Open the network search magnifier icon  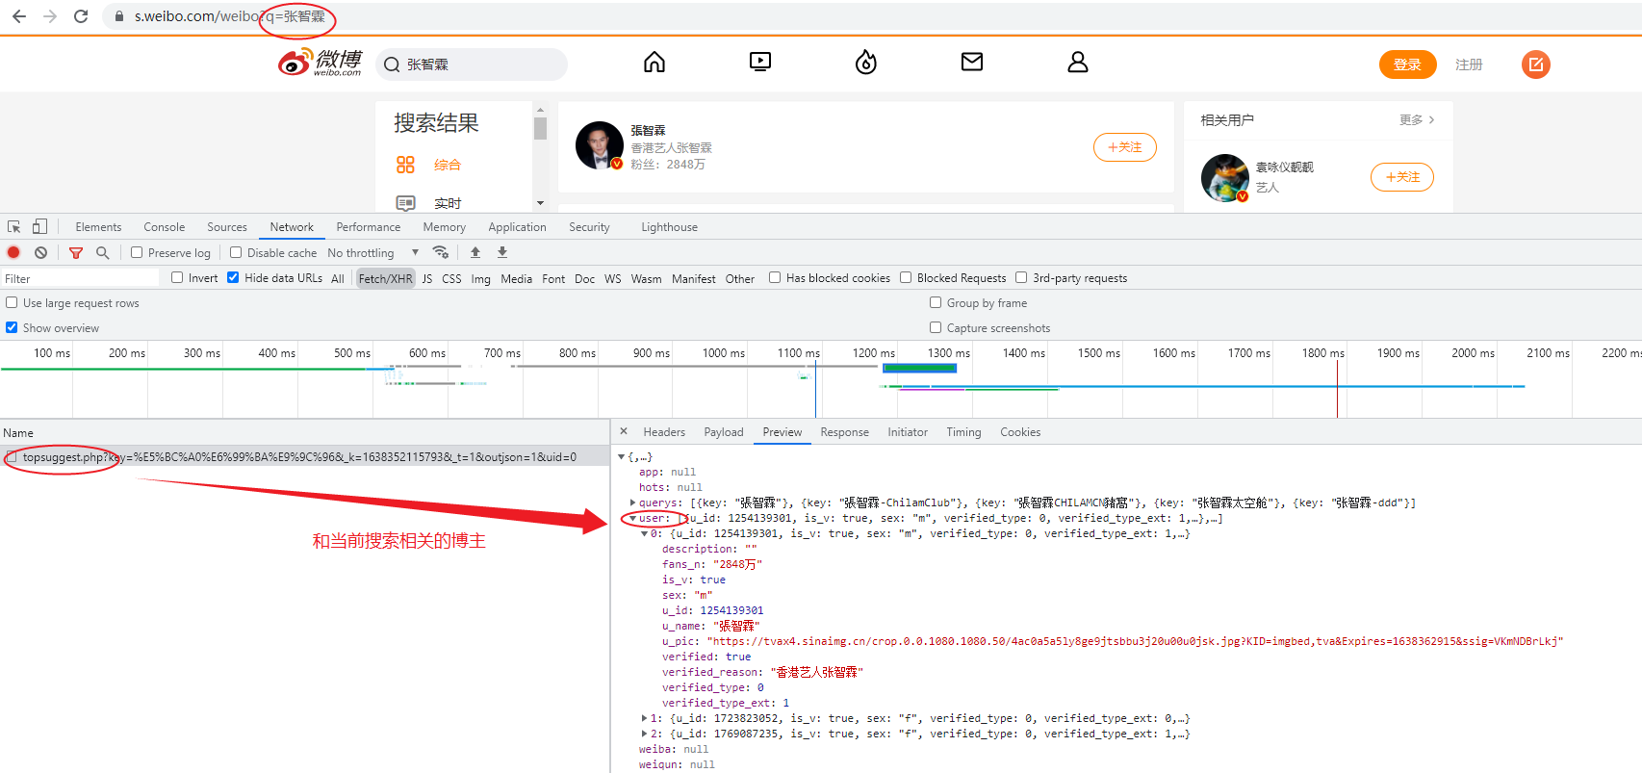[103, 253]
